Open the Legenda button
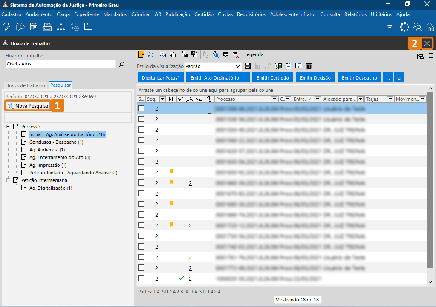The width and height of the screenshot is (436, 307). coord(254,54)
